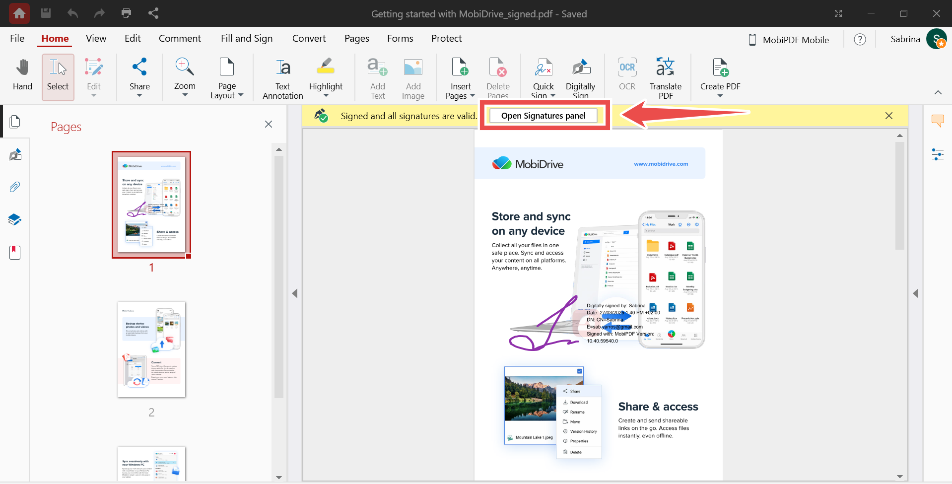952x484 pixels.
Task: Open the Forms tab
Action: (x=400, y=38)
